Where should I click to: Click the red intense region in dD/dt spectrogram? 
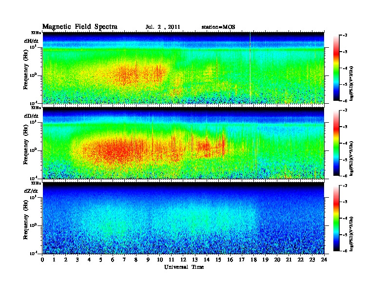click(118, 150)
